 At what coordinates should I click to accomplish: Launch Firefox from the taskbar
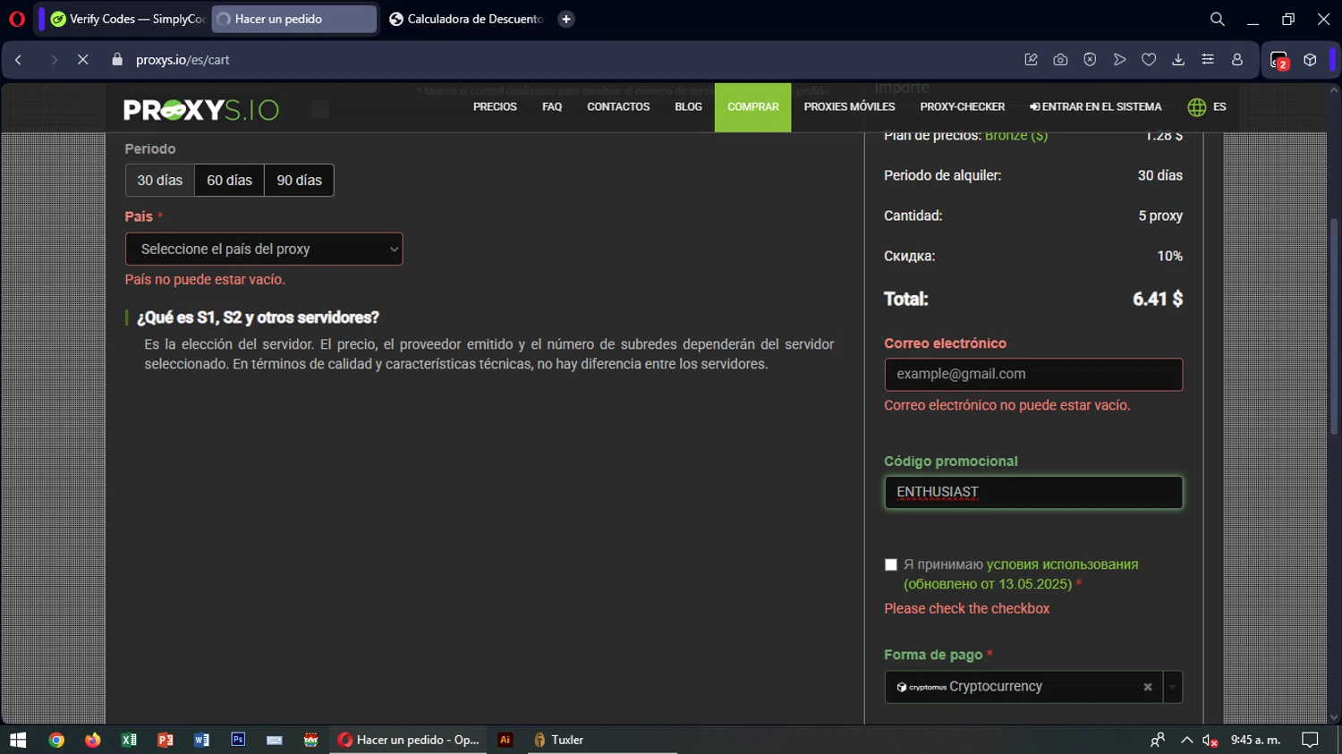[93, 740]
